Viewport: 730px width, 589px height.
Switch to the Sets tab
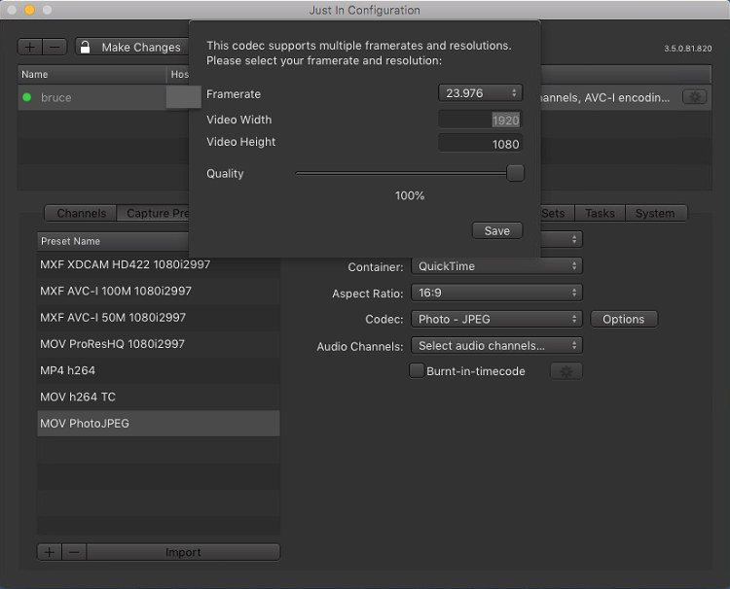point(558,214)
